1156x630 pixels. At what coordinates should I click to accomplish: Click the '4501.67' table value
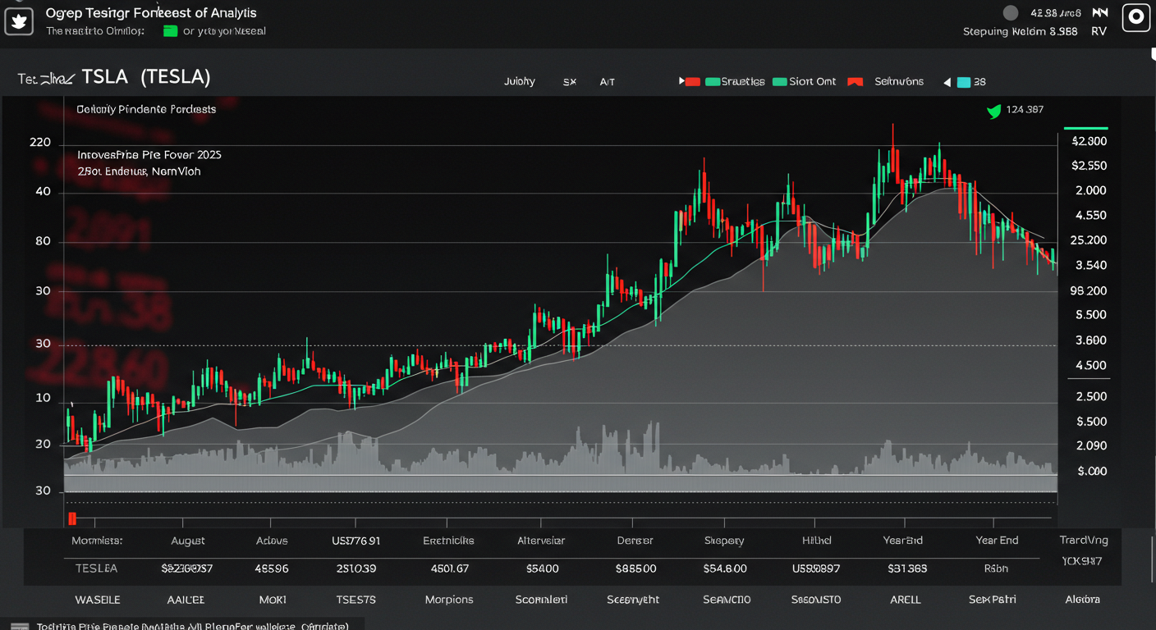coord(449,568)
